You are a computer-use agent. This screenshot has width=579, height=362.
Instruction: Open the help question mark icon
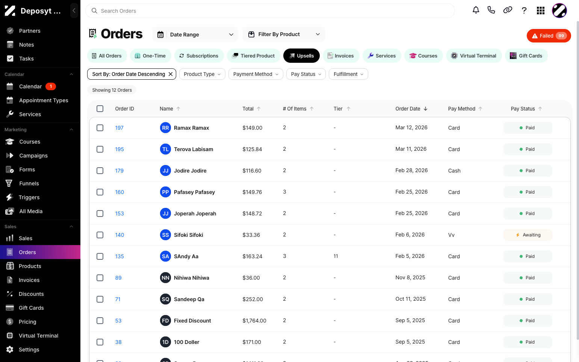(x=524, y=11)
